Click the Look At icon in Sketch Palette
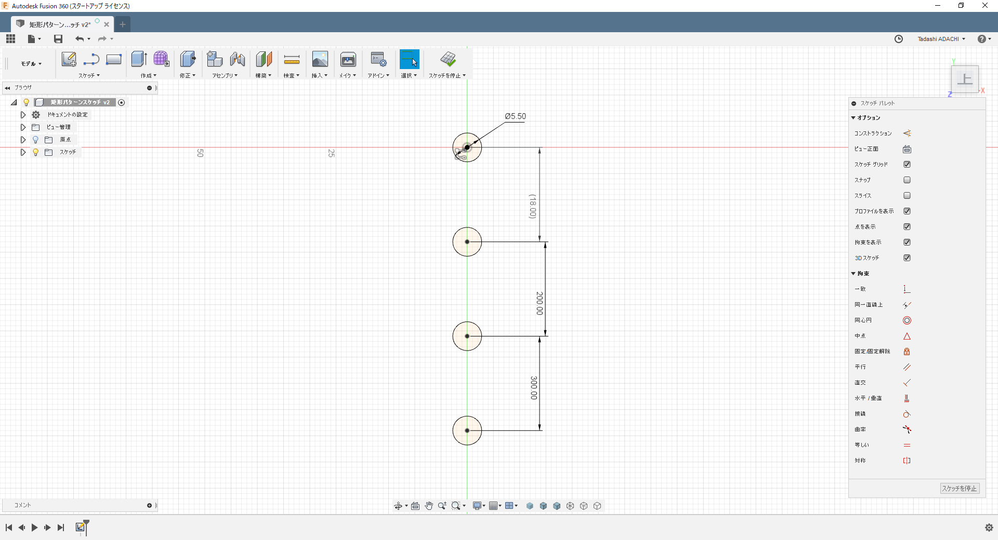The image size is (998, 540). (x=907, y=149)
